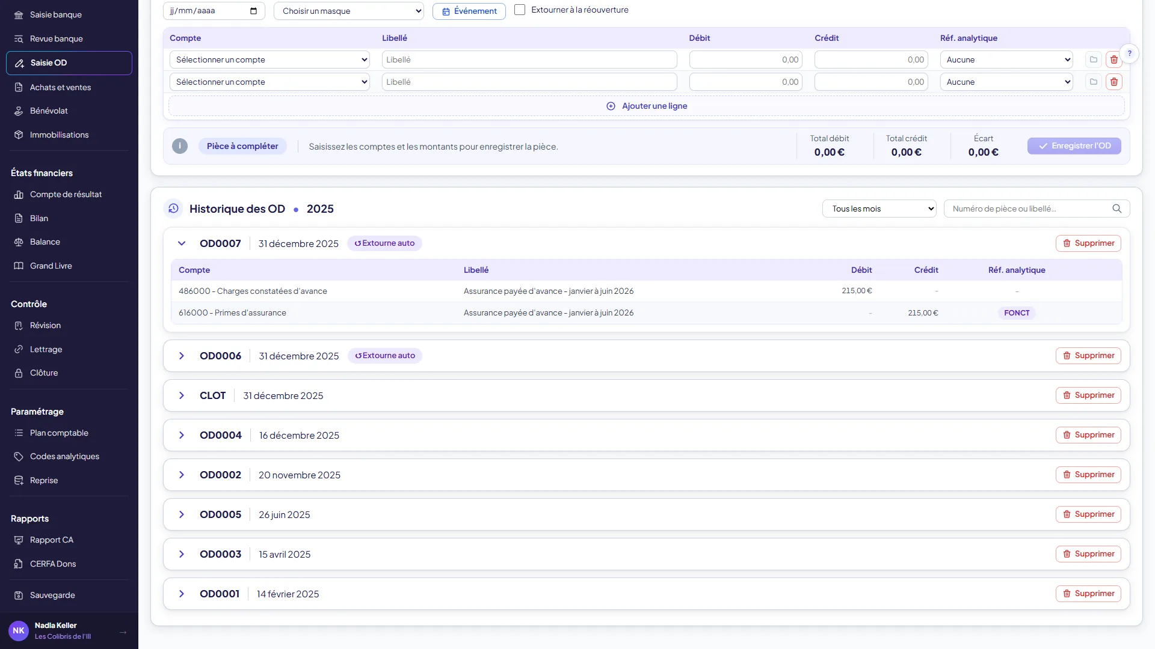Expand the OD0001 entry

click(x=182, y=594)
